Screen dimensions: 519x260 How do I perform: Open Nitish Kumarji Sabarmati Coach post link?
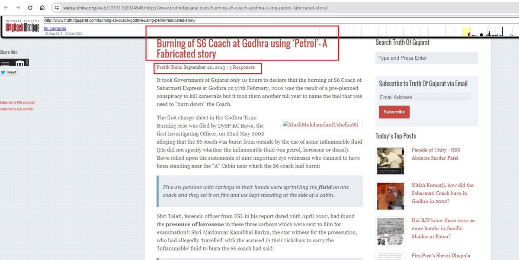(442, 193)
